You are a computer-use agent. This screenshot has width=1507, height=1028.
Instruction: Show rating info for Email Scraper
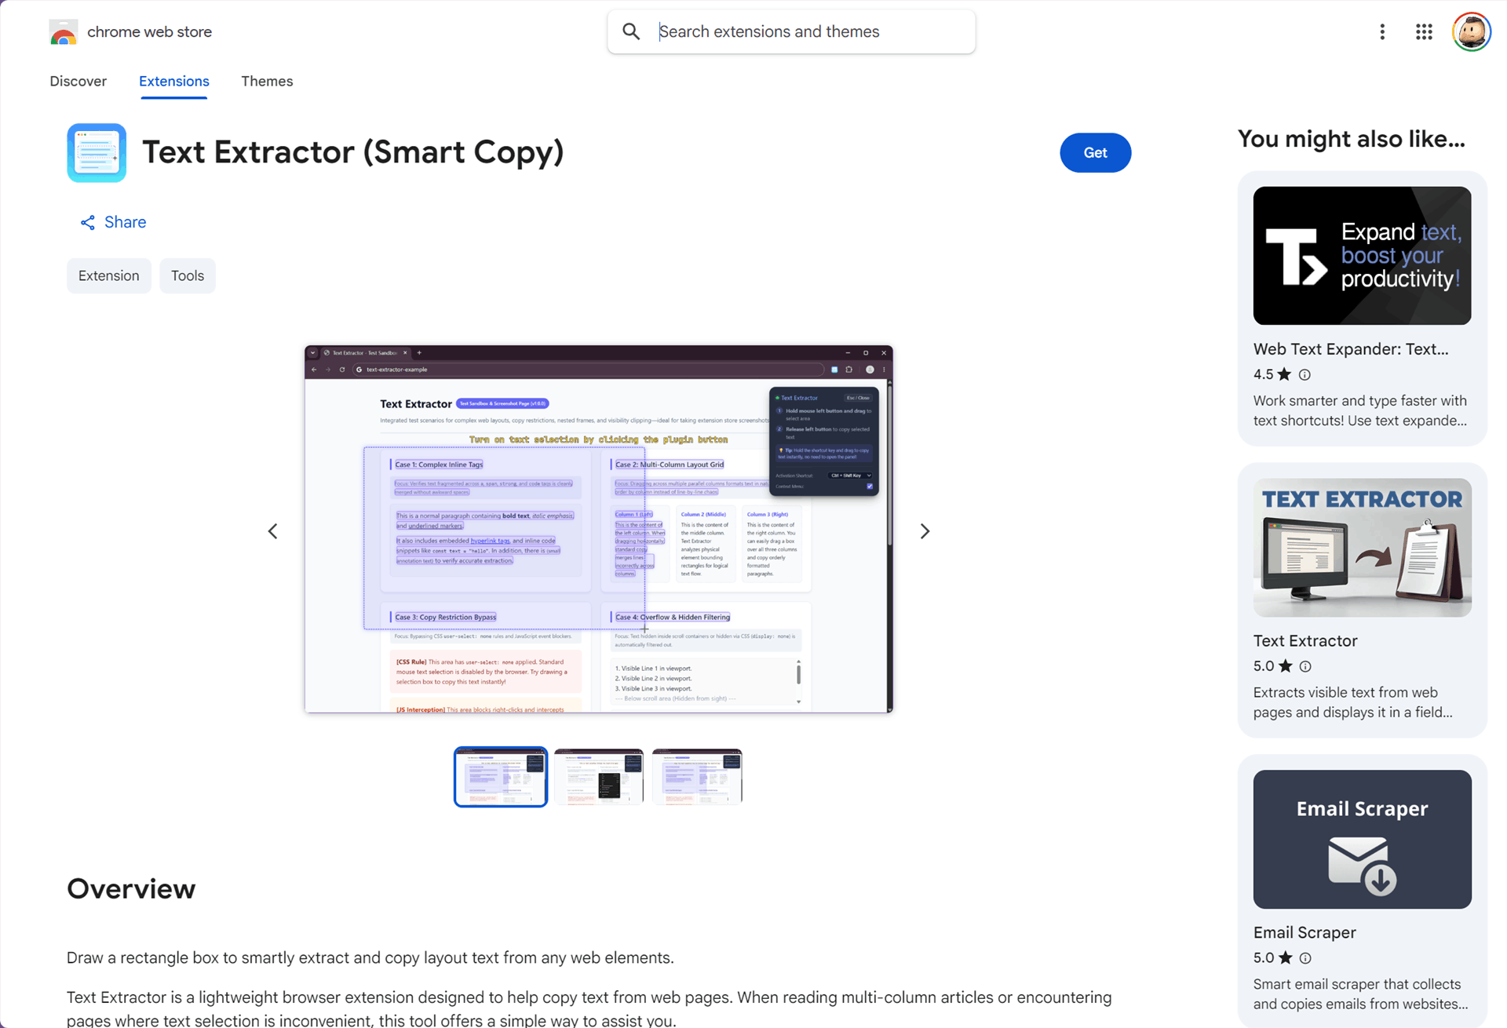(x=1305, y=958)
